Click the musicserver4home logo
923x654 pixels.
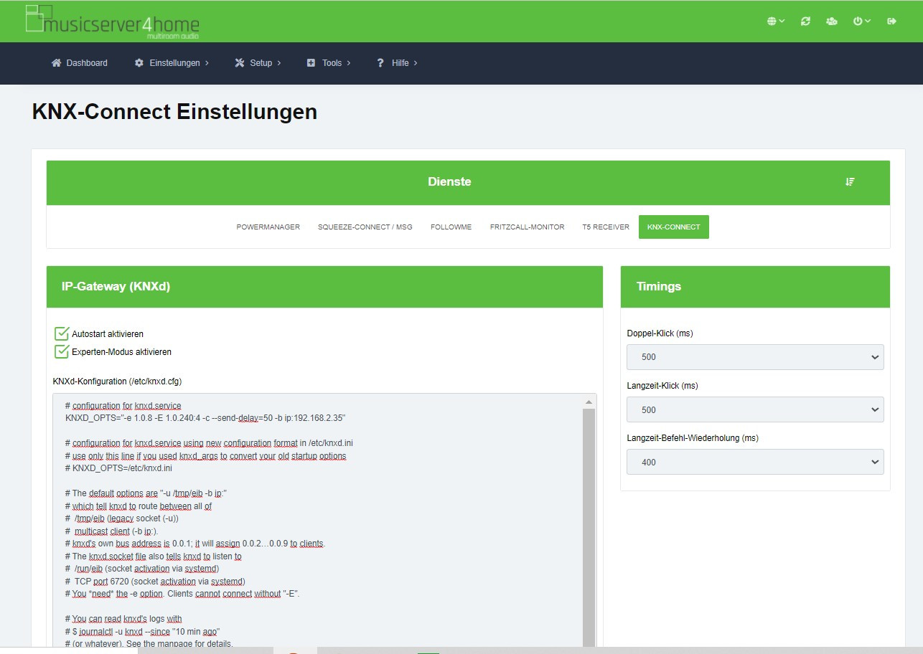click(113, 22)
